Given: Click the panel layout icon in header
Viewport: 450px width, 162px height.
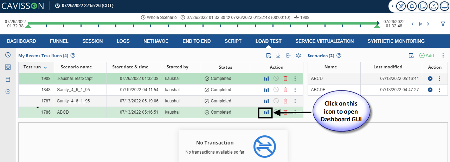Looking at the screenshot, I should (x=423, y=6).
